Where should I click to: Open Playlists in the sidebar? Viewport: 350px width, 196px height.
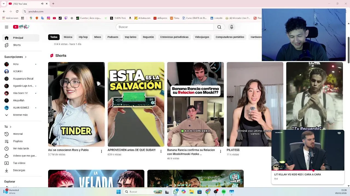[x=21, y=141]
